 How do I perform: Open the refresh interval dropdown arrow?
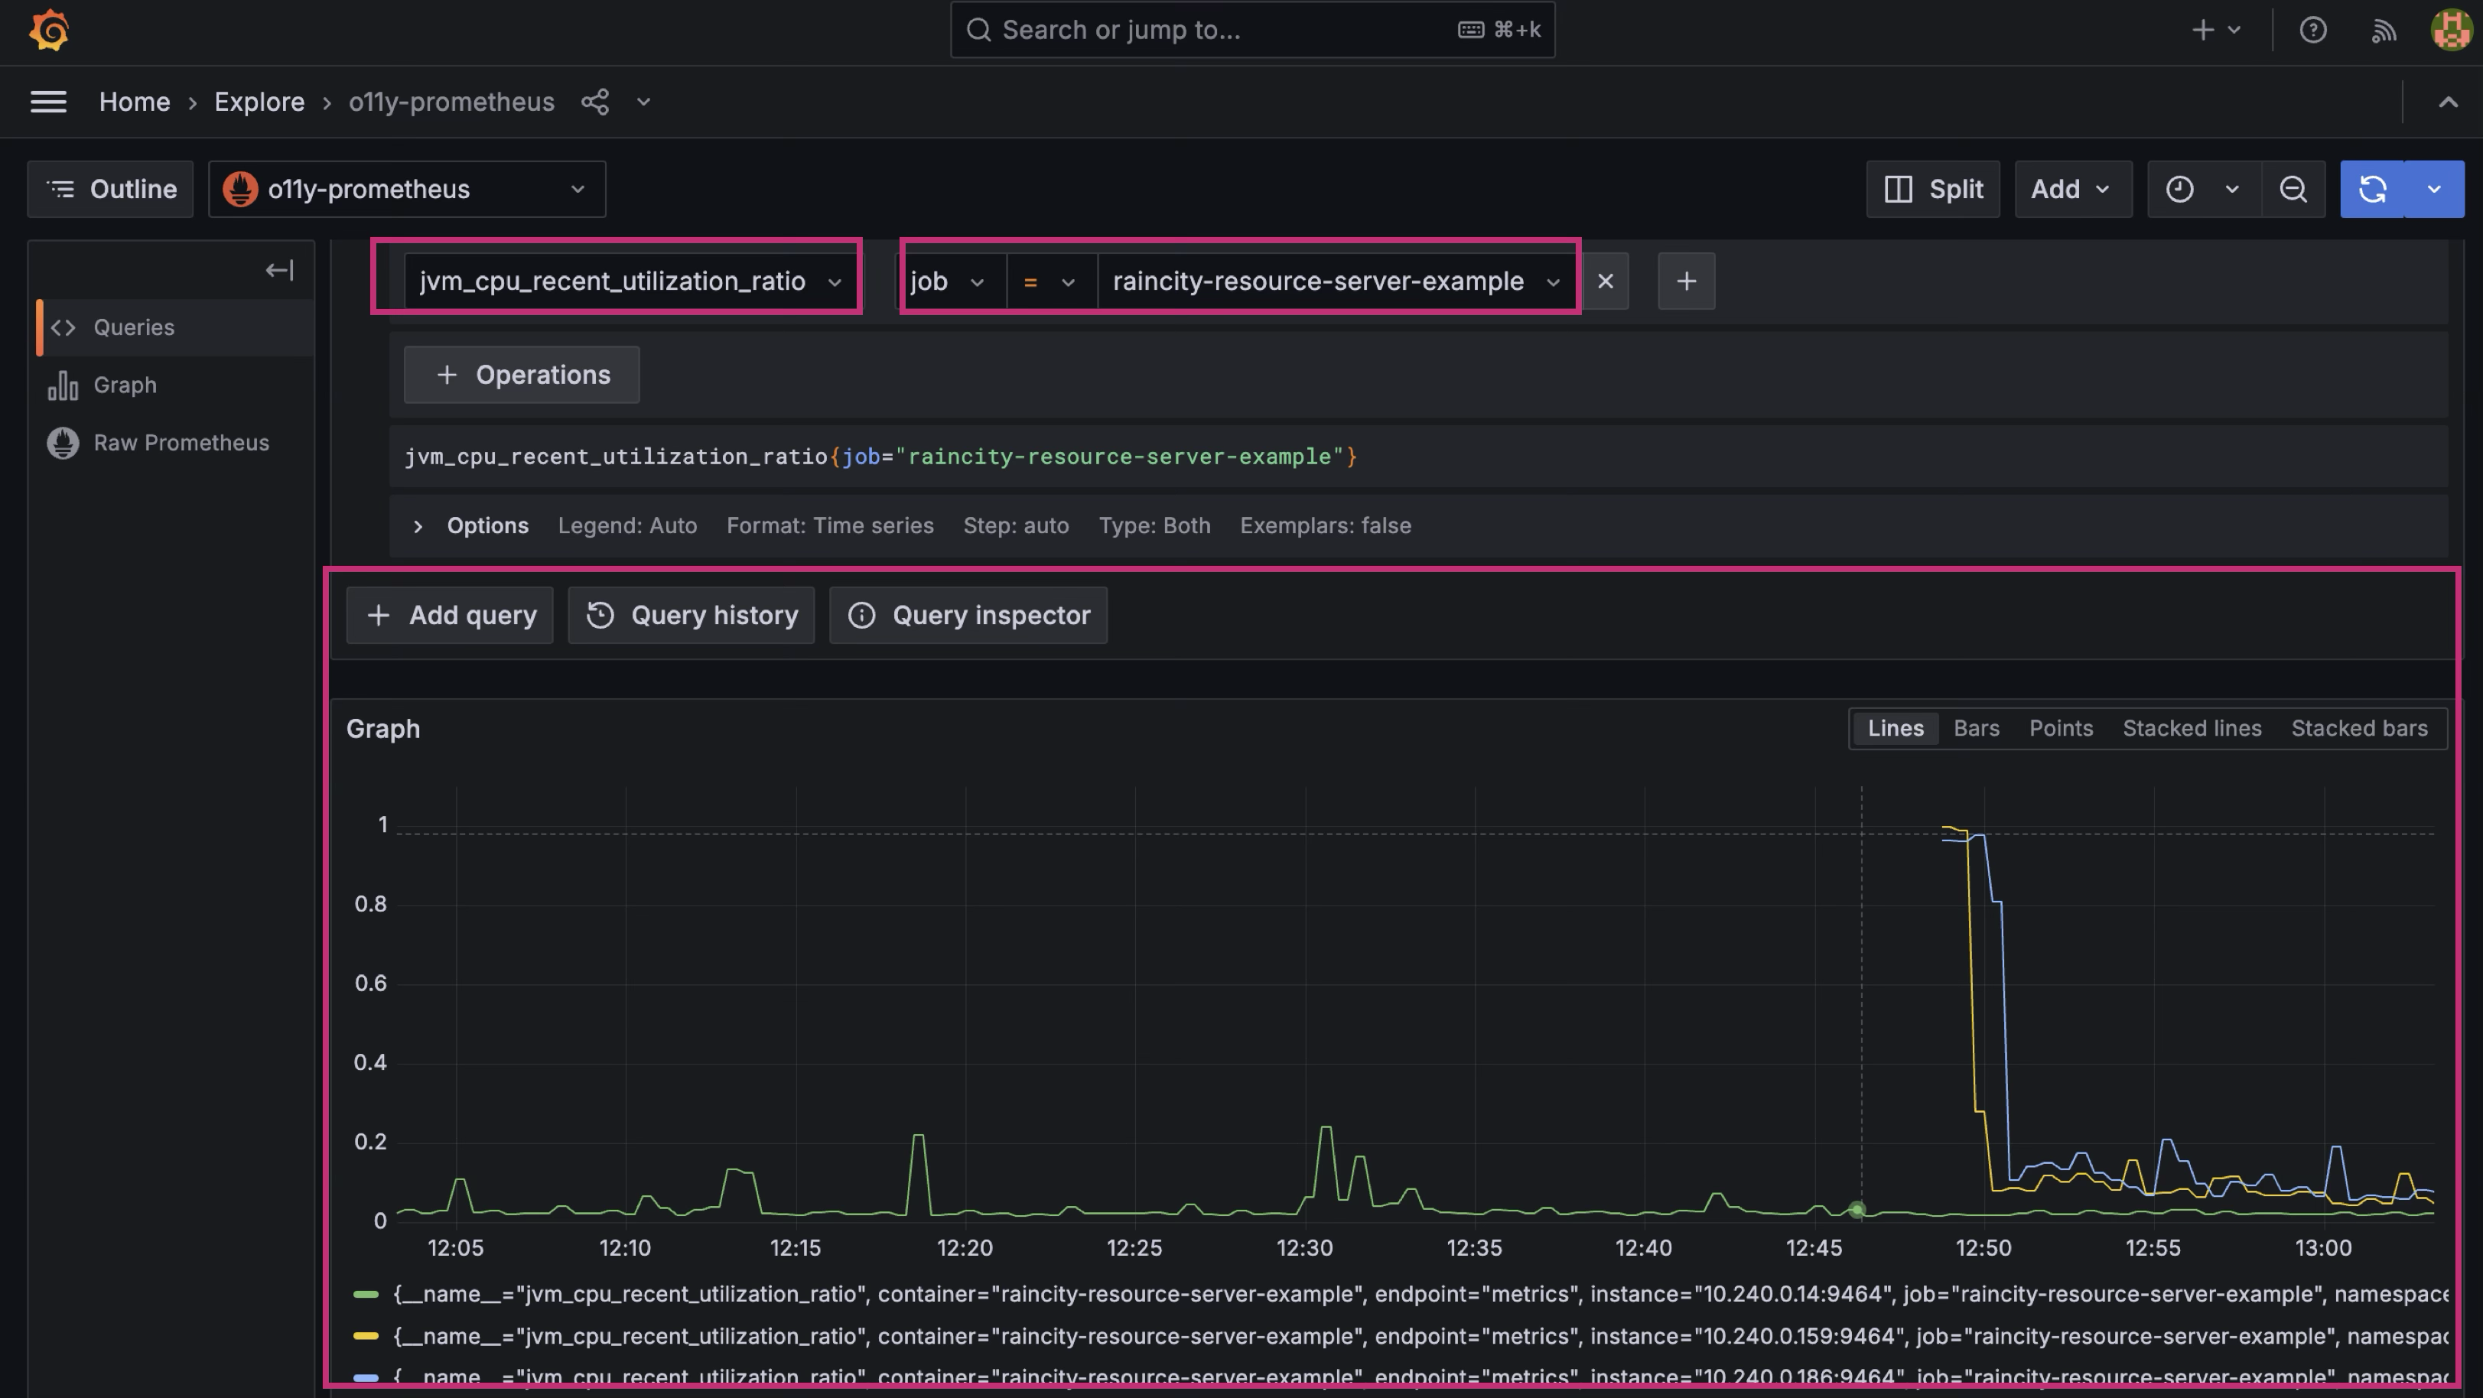2434,189
